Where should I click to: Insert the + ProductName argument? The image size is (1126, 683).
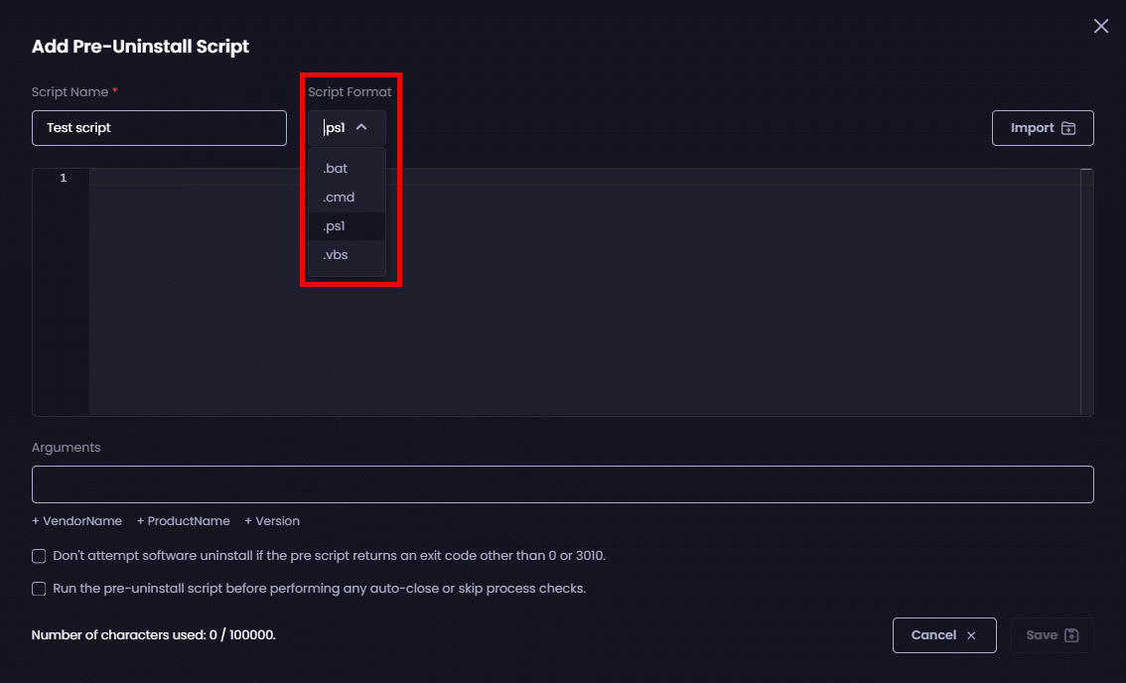pos(183,521)
